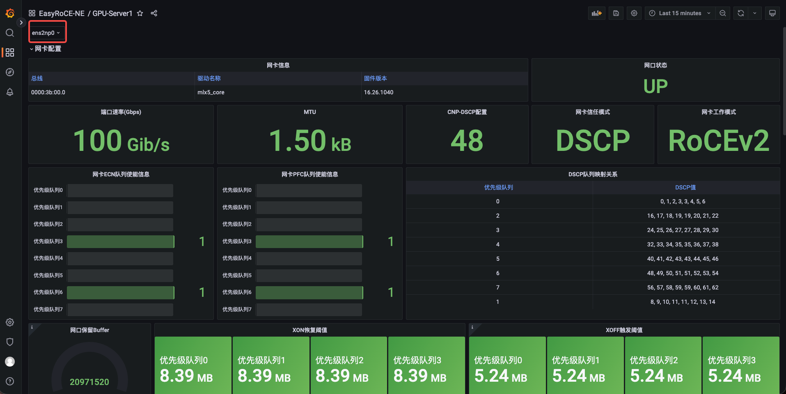Screen dimensions: 786x394
Task: Click the EasyRoCE-NE breadcrumb link
Action: pyautogui.click(x=62, y=14)
